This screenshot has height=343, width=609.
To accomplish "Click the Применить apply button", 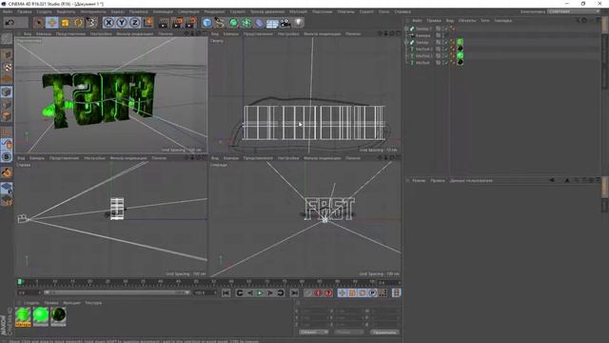I will [x=384, y=333].
